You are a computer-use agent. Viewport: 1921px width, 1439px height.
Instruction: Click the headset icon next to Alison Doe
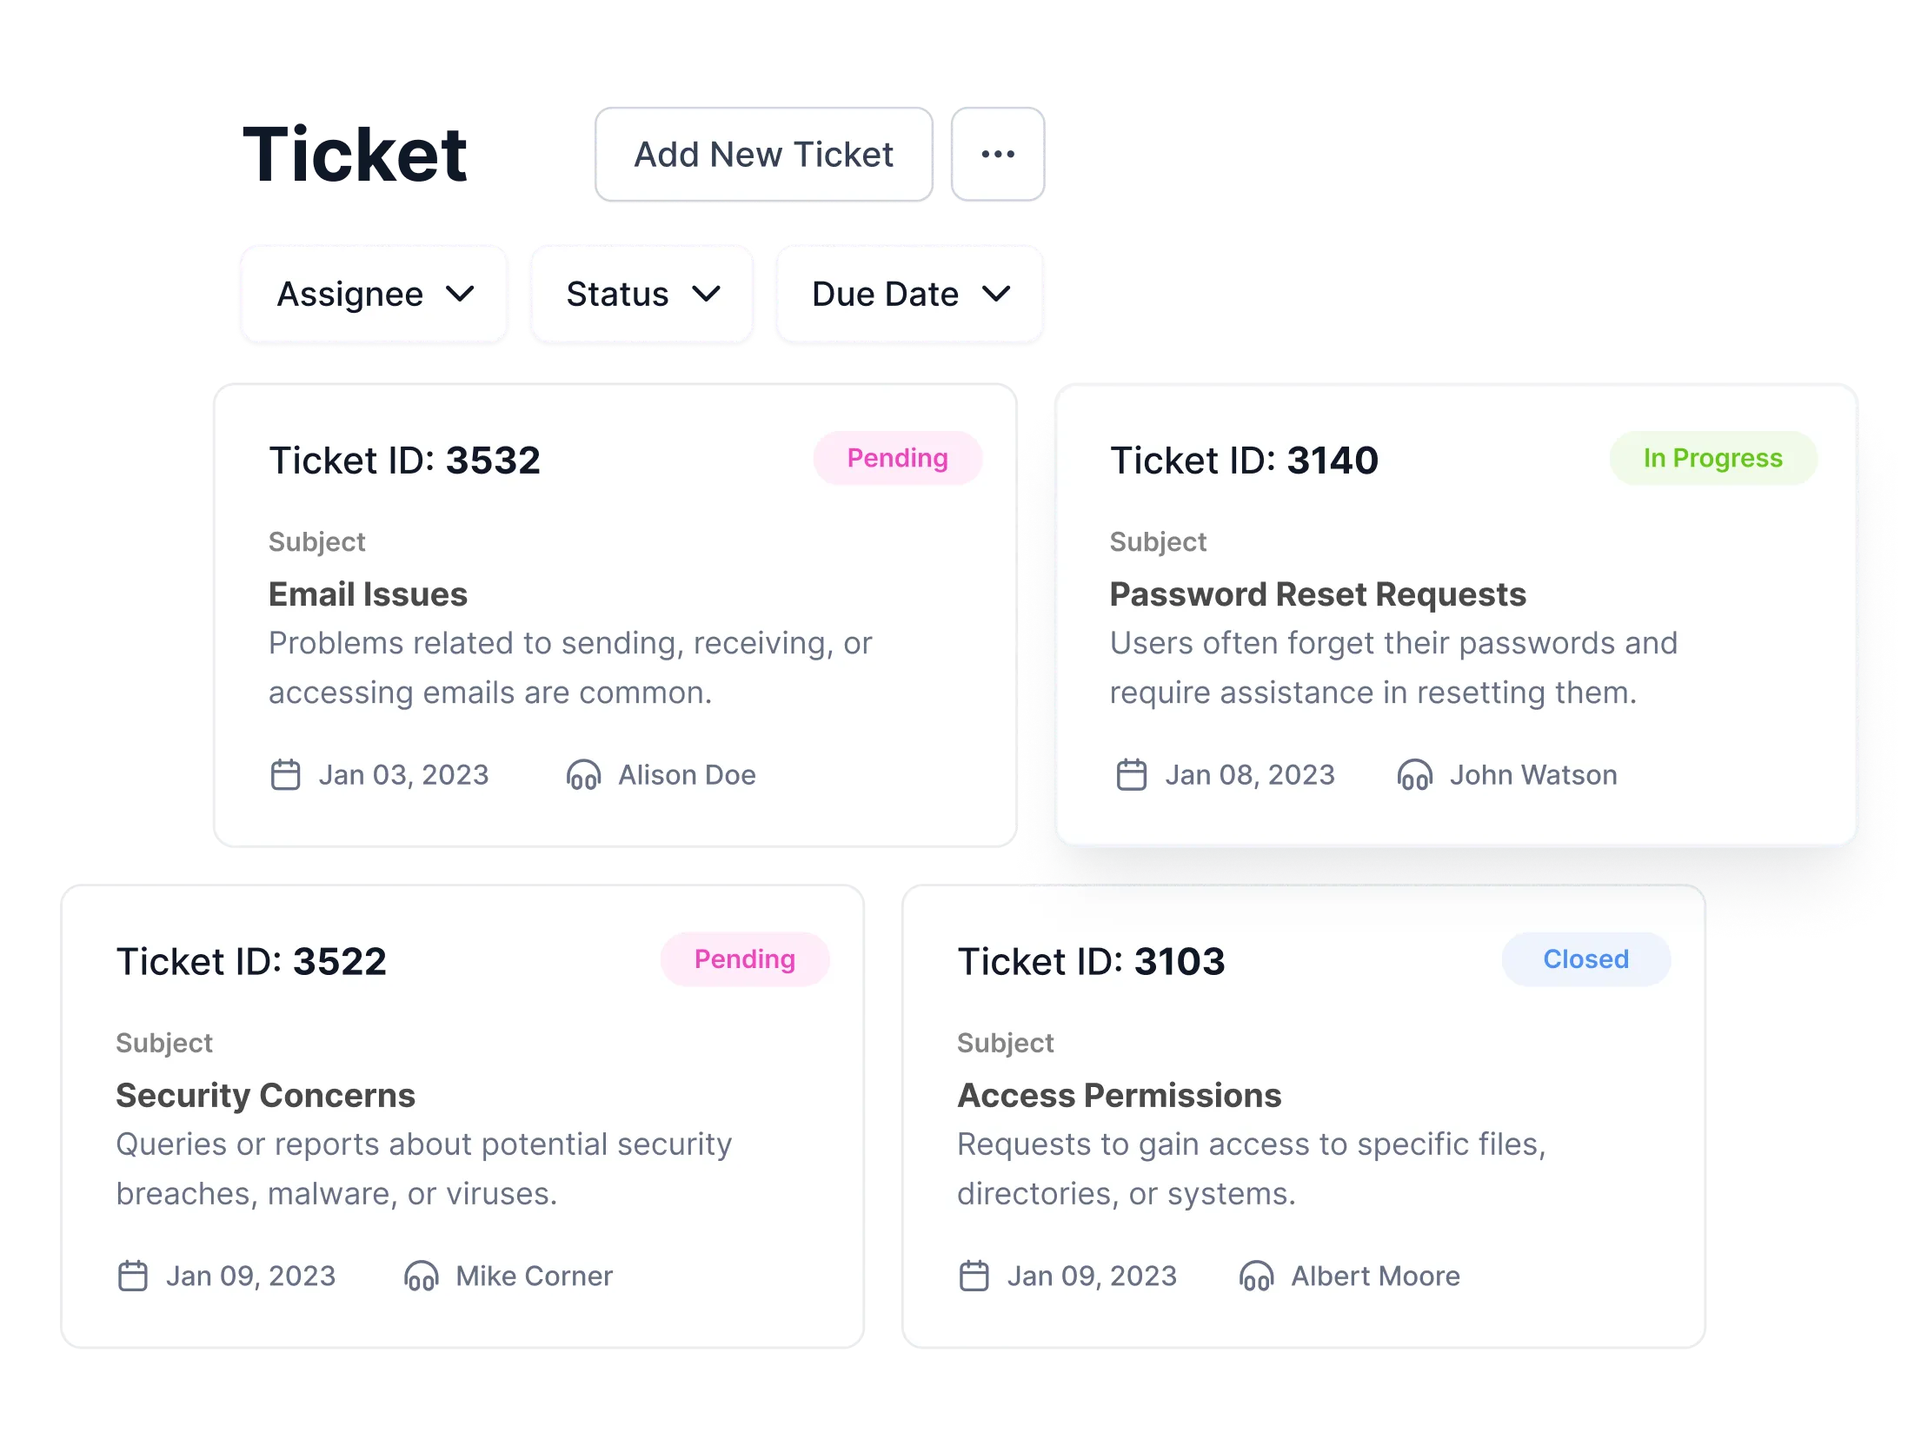pos(583,774)
